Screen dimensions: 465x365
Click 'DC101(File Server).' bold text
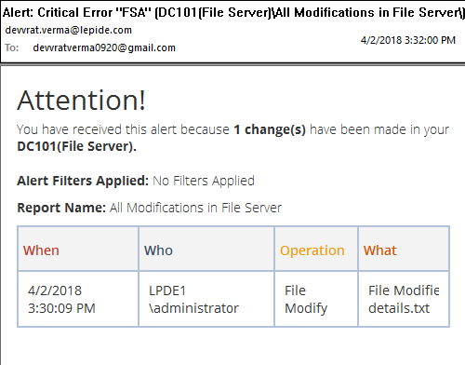pos(76,146)
